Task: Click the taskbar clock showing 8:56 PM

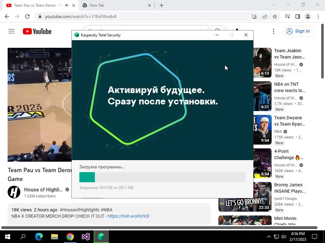Action: (298, 237)
